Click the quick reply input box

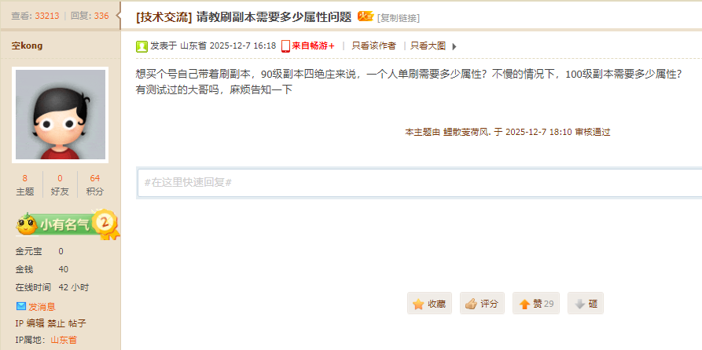pyautogui.click(x=420, y=182)
